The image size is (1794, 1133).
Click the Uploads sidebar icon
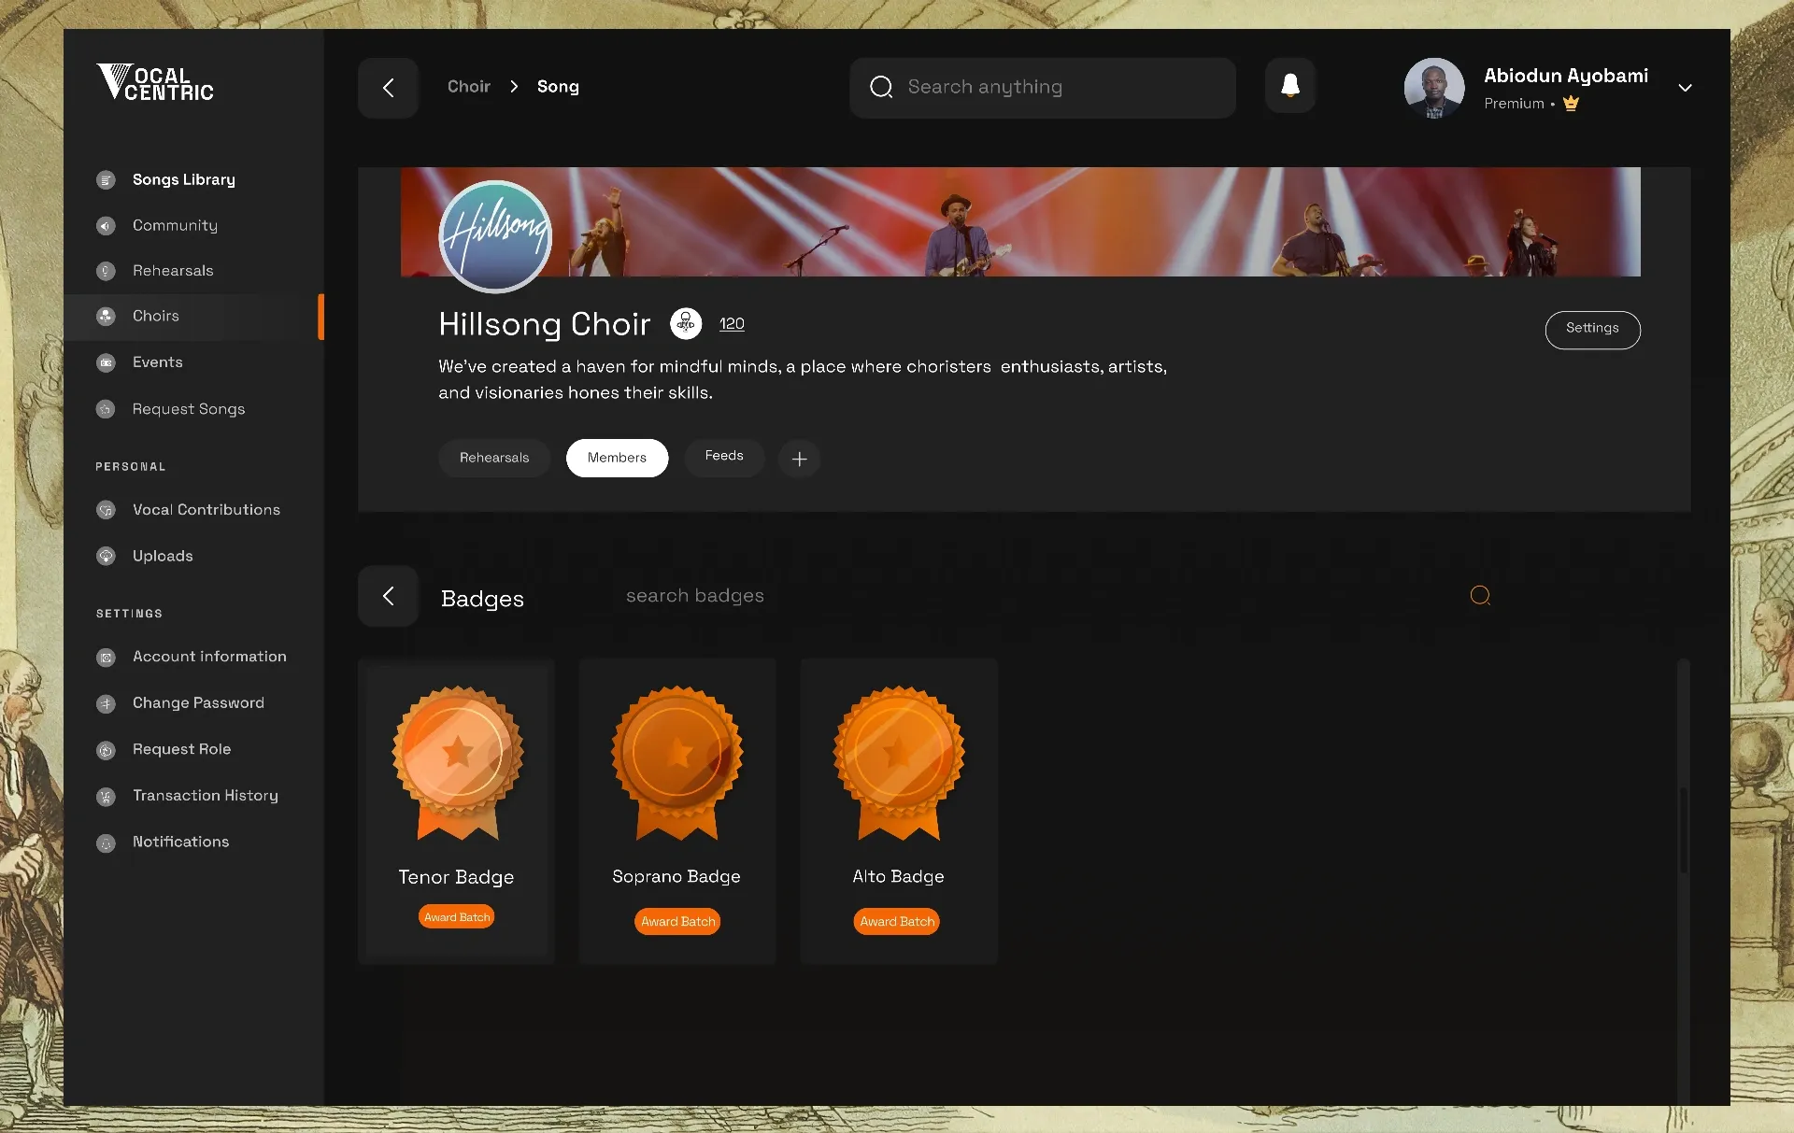[106, 556]
